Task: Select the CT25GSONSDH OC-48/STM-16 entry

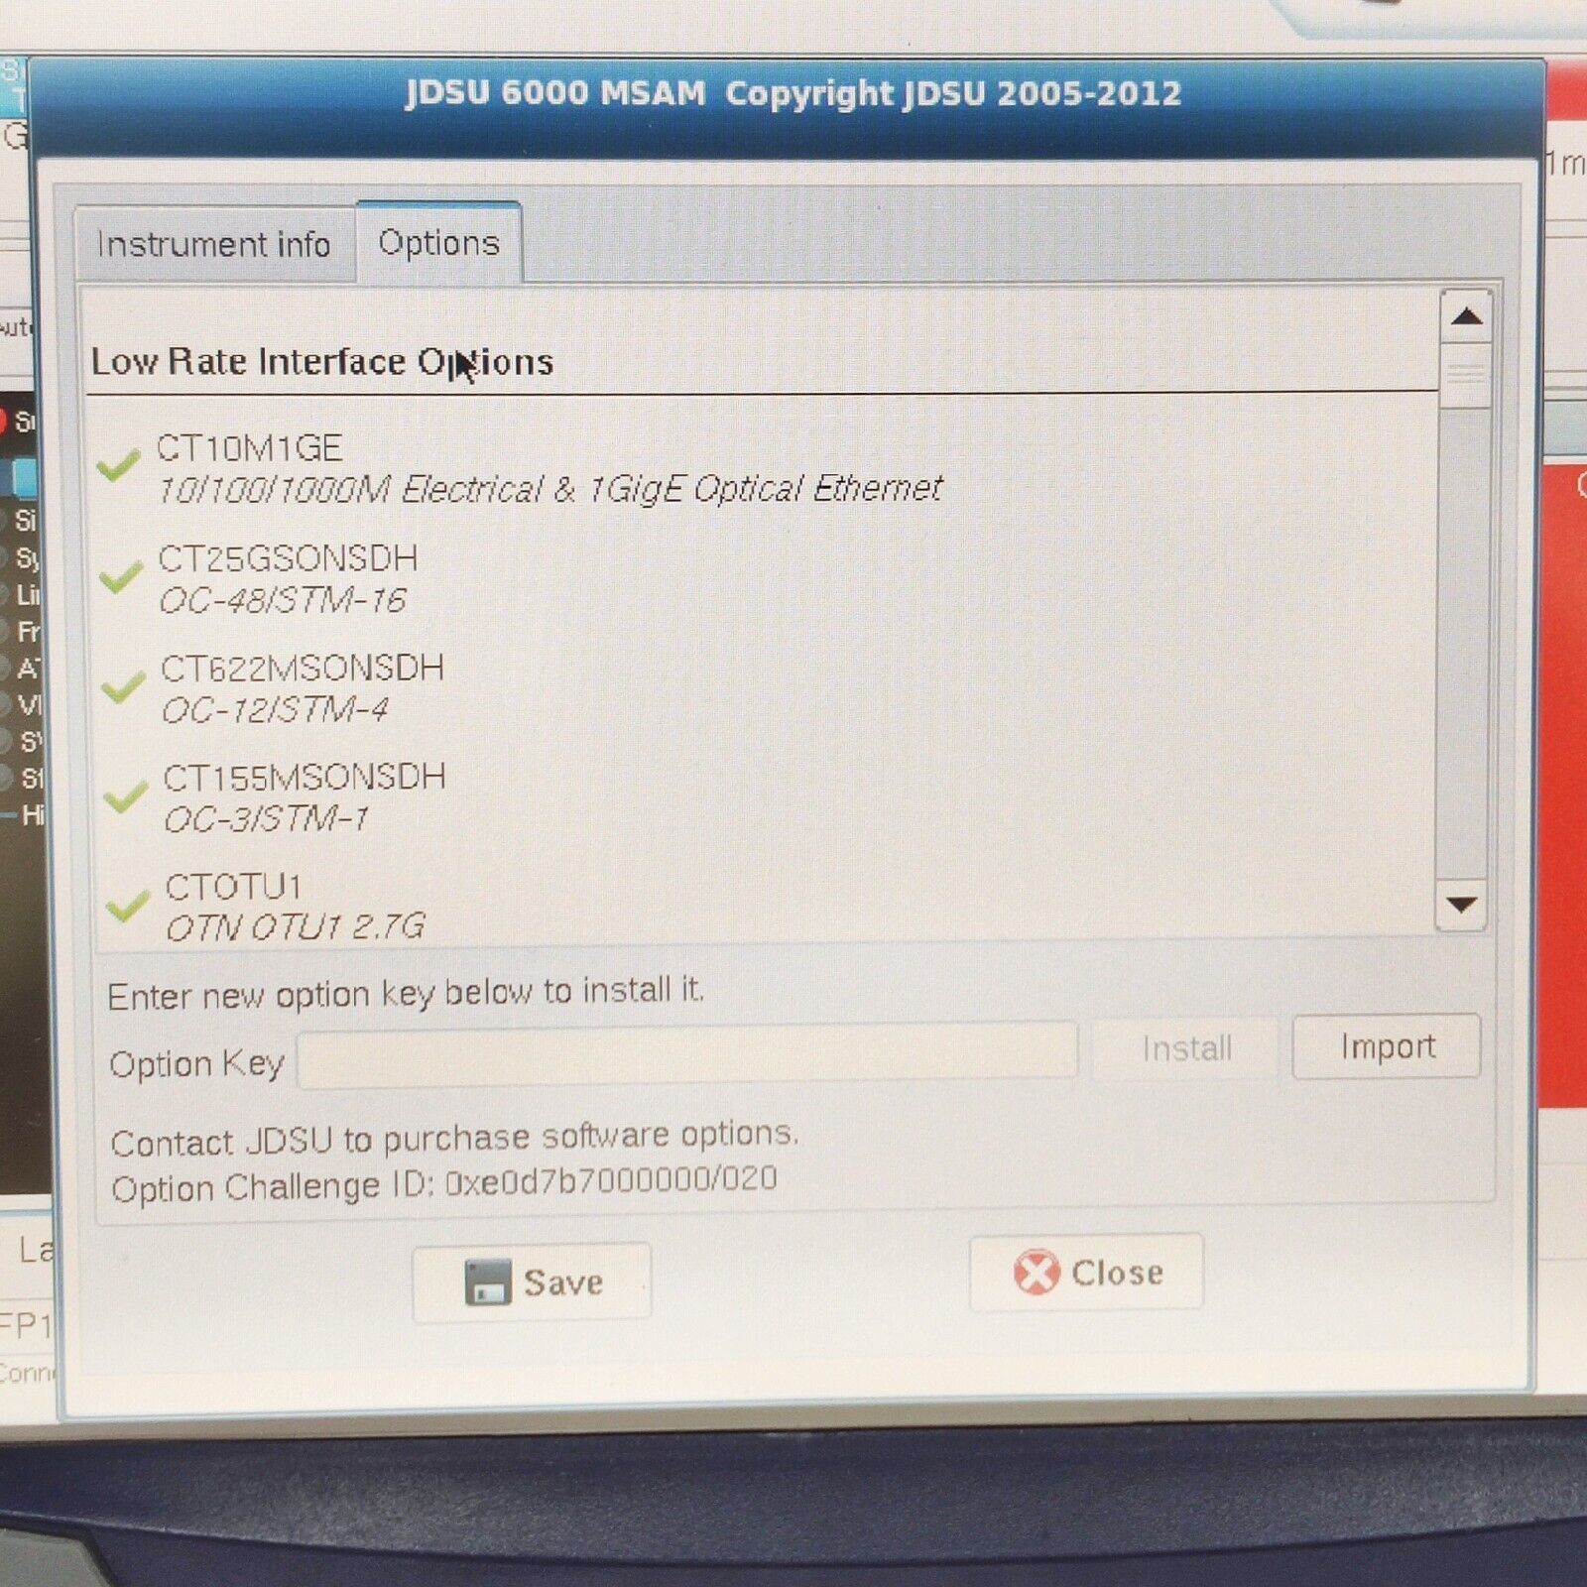Action: 288,579
